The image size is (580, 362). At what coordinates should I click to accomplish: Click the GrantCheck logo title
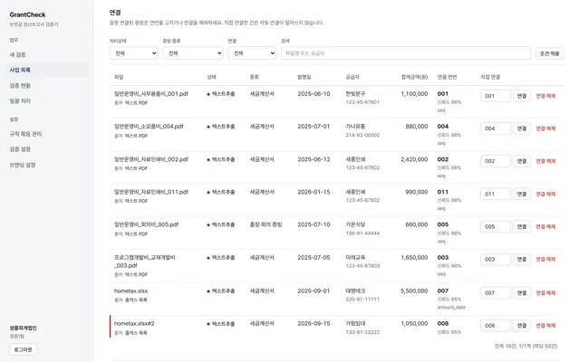coord(27,14)
